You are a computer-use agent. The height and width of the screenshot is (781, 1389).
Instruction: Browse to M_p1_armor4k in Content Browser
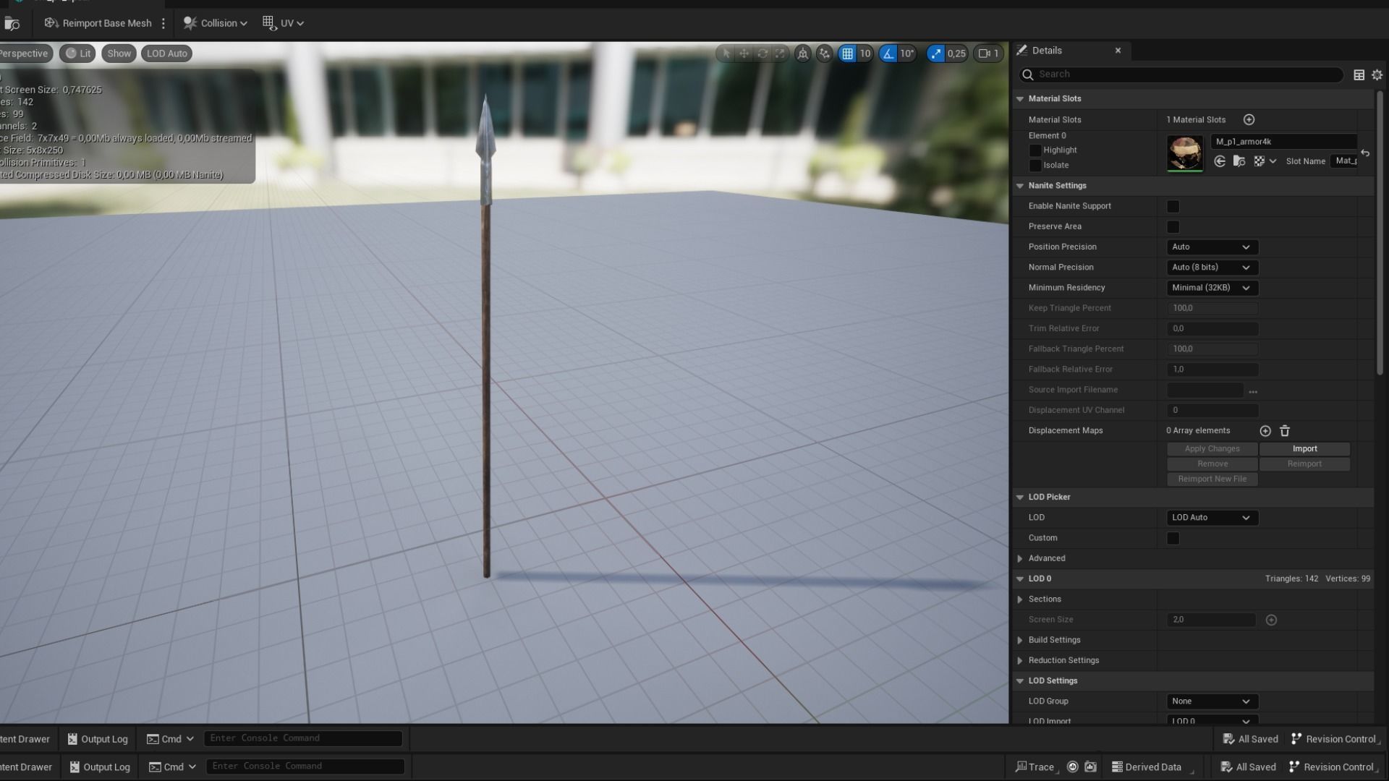[x=1239, y=161]
